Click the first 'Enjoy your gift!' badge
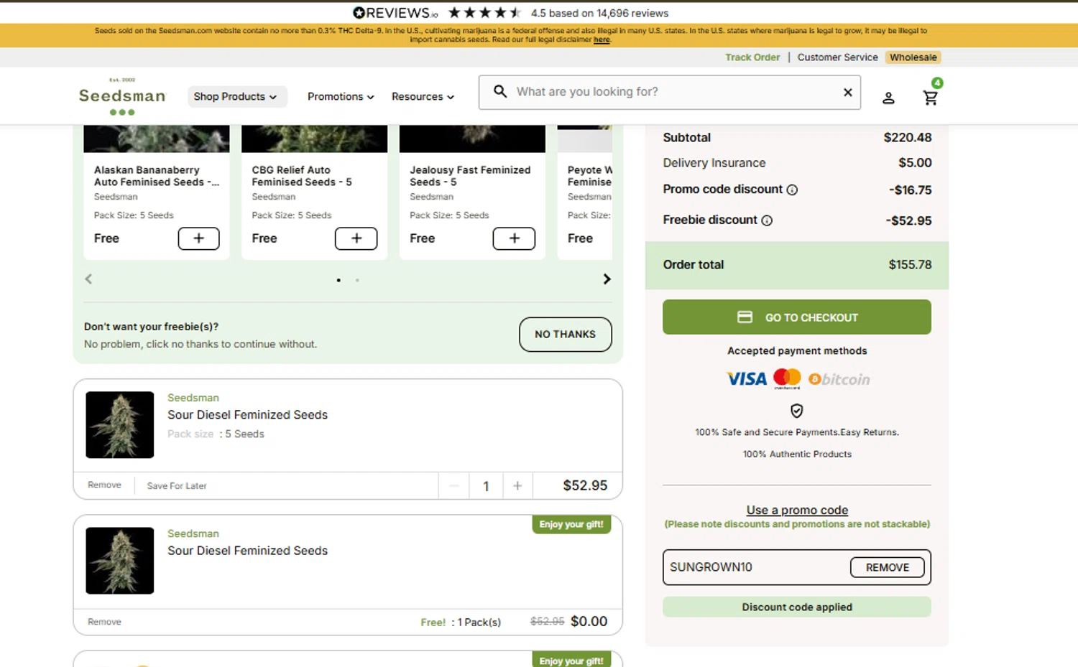The width and height of the screenshot is (1078, 667). (571, 524)
